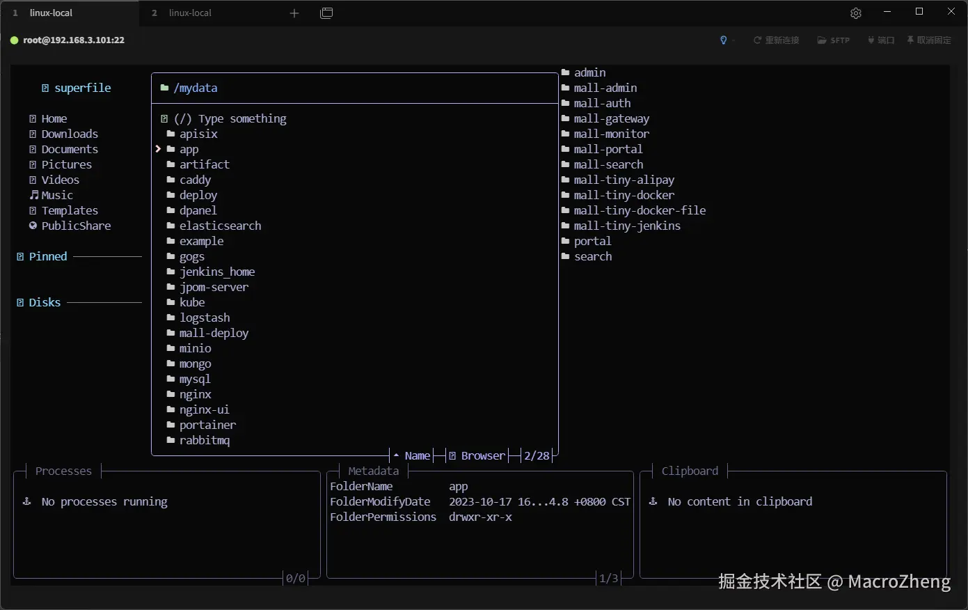Select the FolderPermissions drwxr-xr-x value
Viewport: 968px width, 610px height.
coord(480,517)
